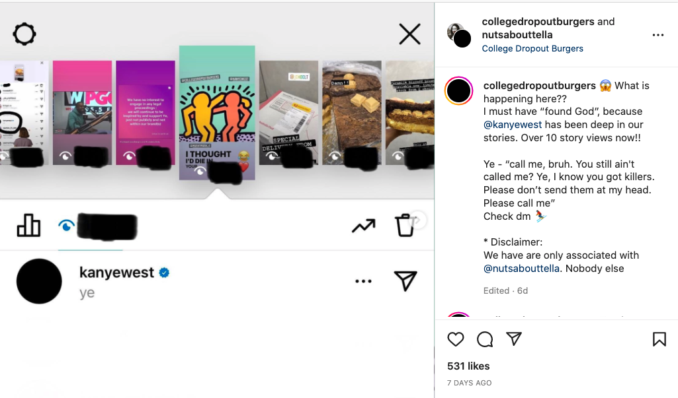Send message to kanyewest paper plane

click(405, 281)
